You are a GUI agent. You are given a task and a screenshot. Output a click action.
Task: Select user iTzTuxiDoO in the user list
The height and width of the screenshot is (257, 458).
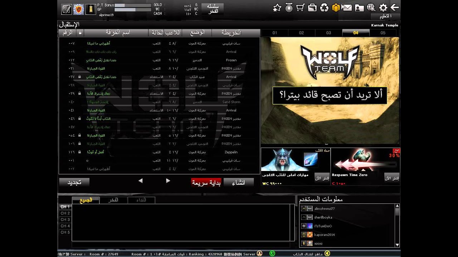pyautogui.click(x=347, y=226)
